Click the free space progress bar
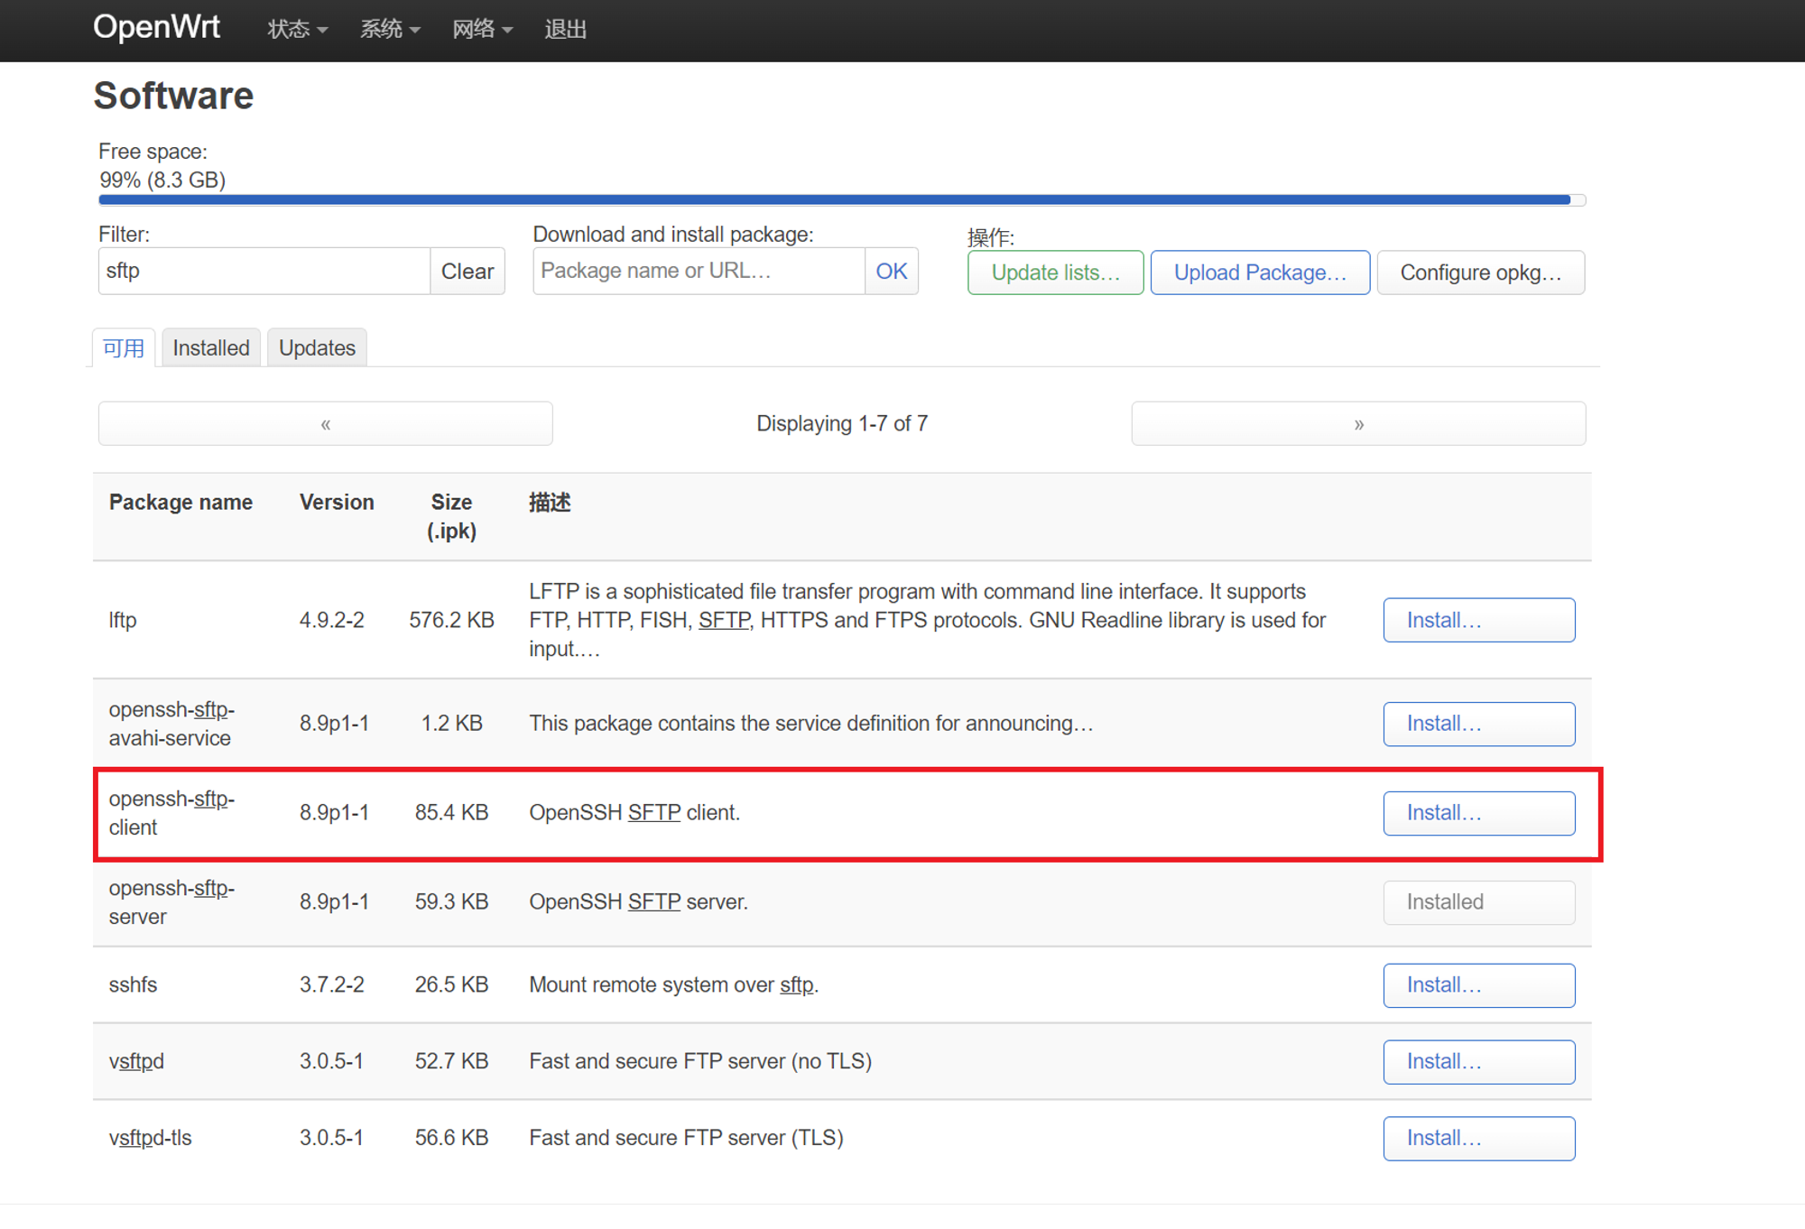The height and width of the screenshot is (1229, 1805). pyautogui.click(x=841, y=200)
